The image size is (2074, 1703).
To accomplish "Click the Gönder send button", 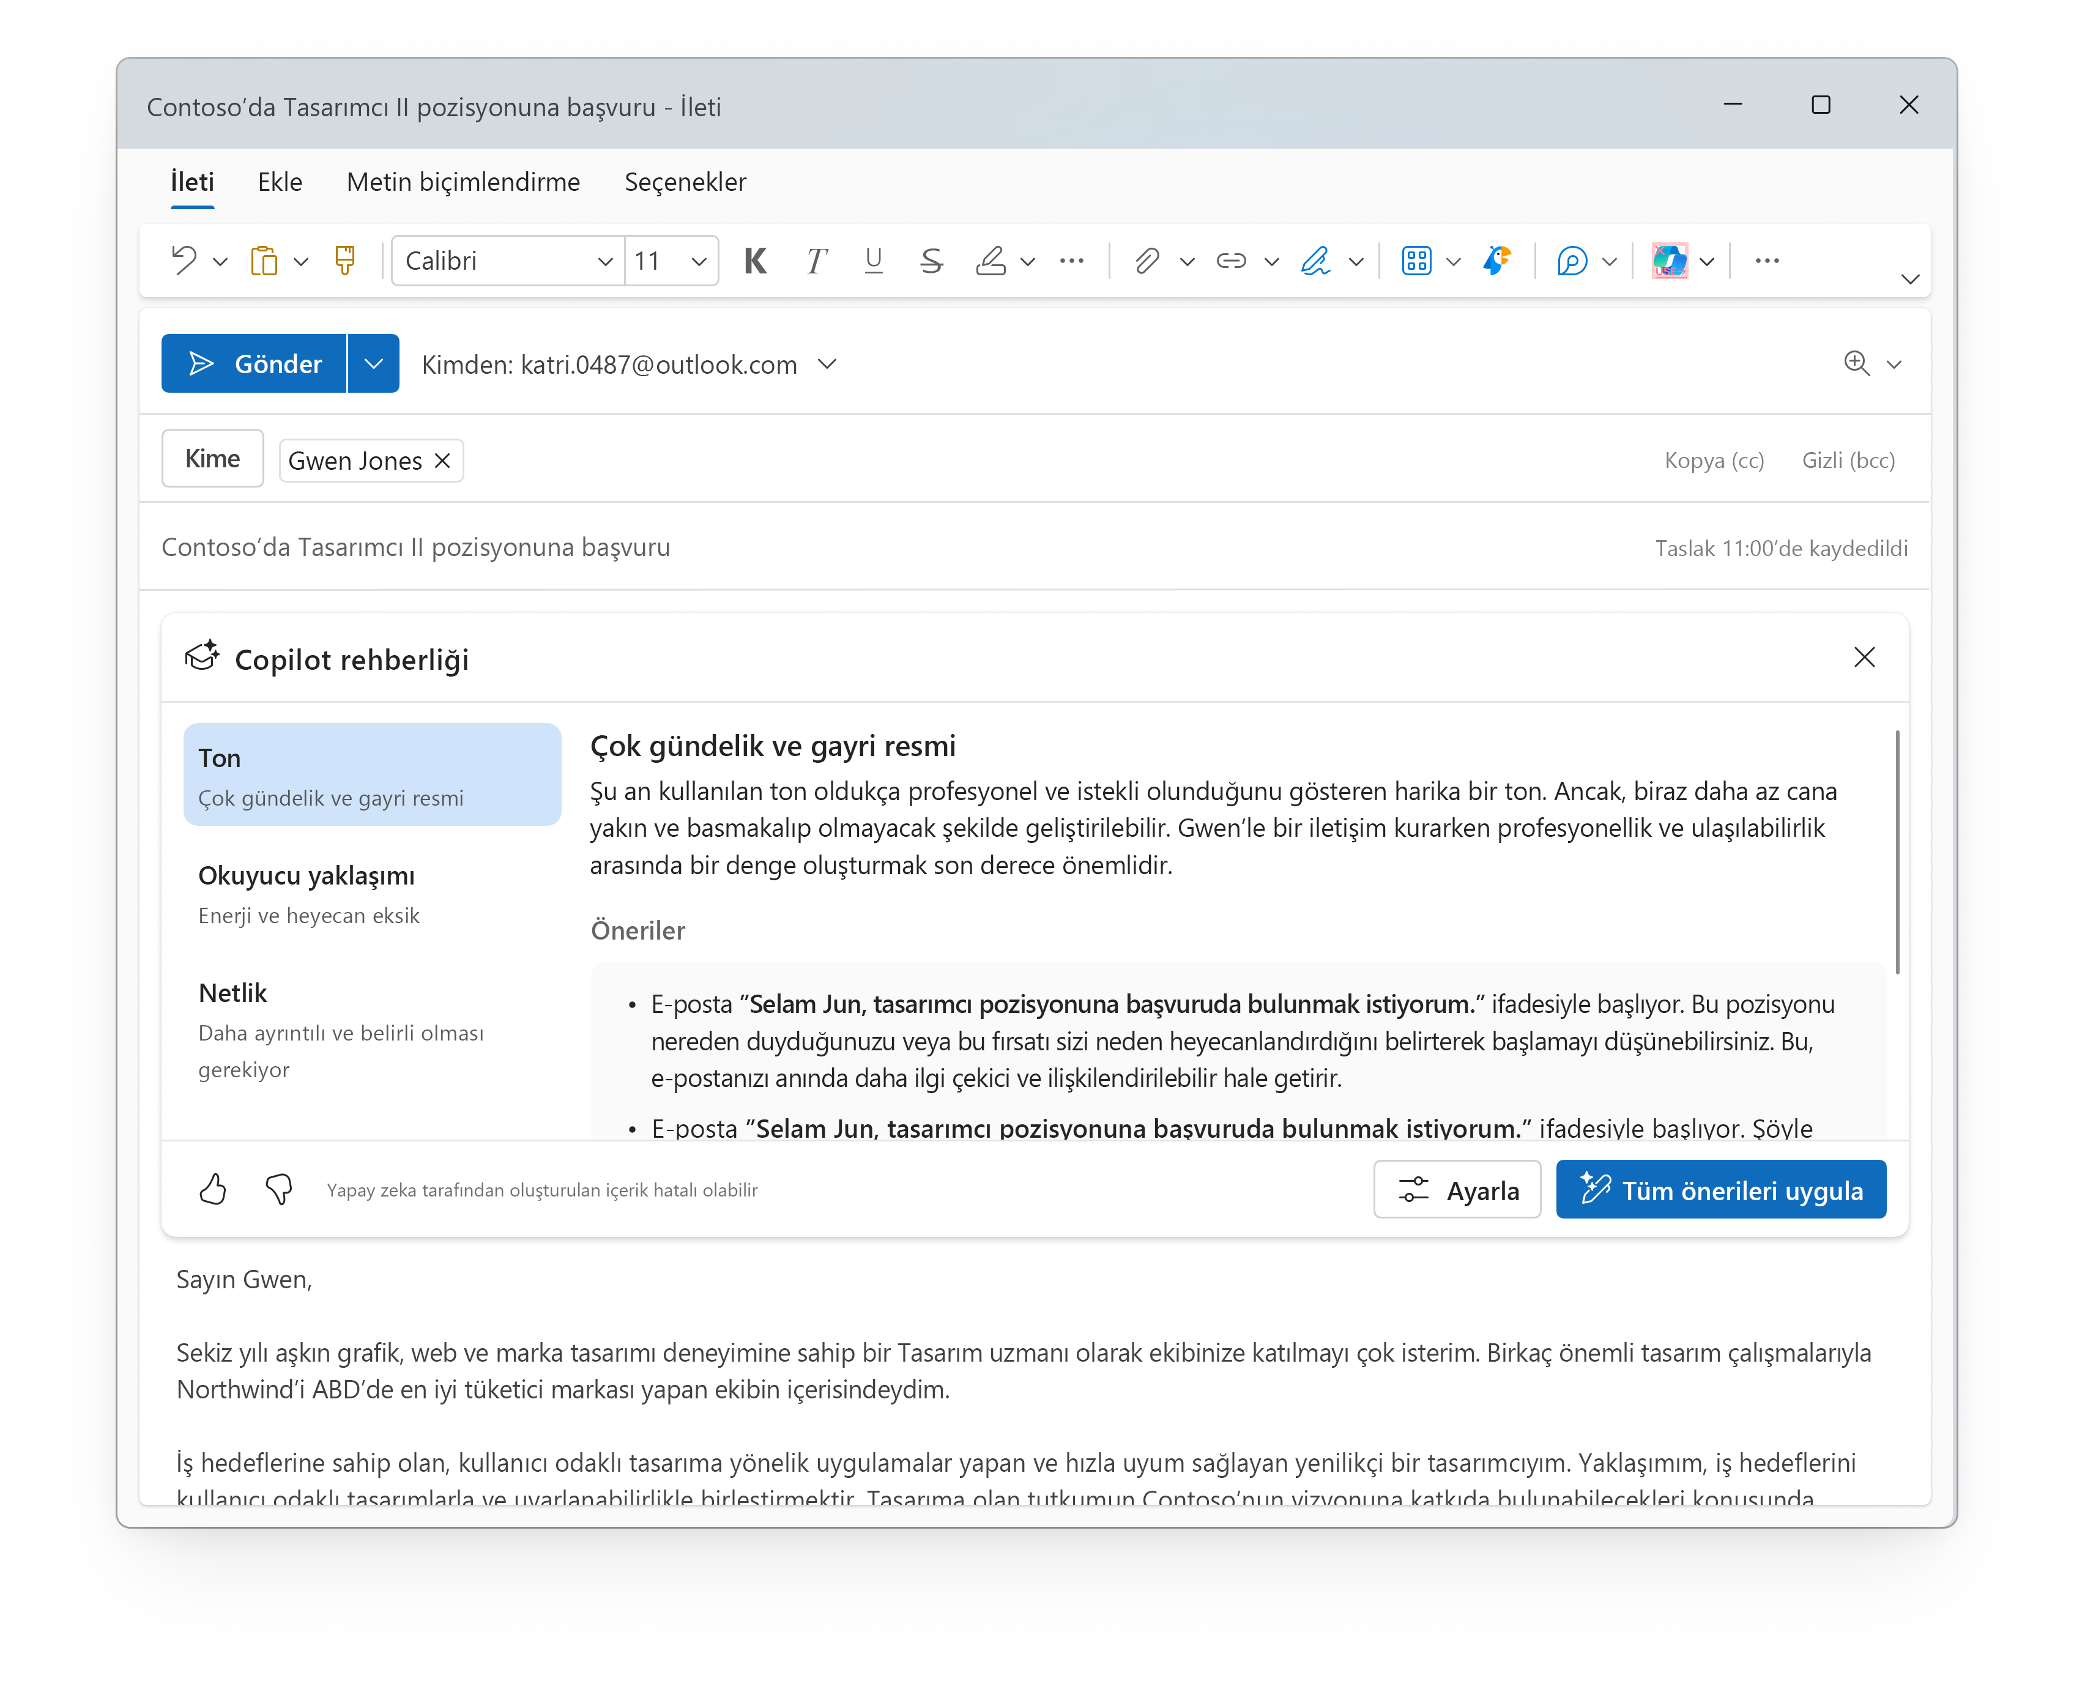I will (254, 364).
